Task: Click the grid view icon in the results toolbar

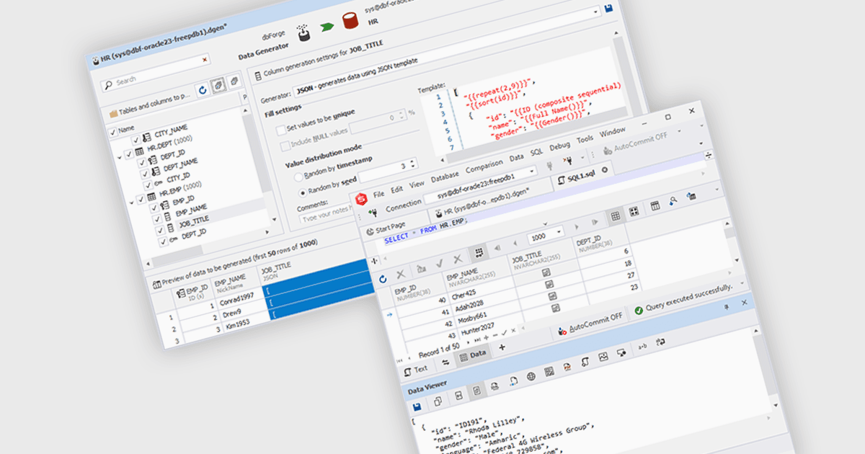Action: pyautogui.click(x=616, y=215)
